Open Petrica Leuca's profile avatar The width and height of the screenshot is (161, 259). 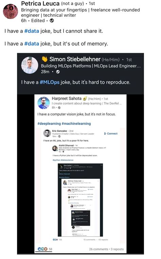(x=11, y=12)
